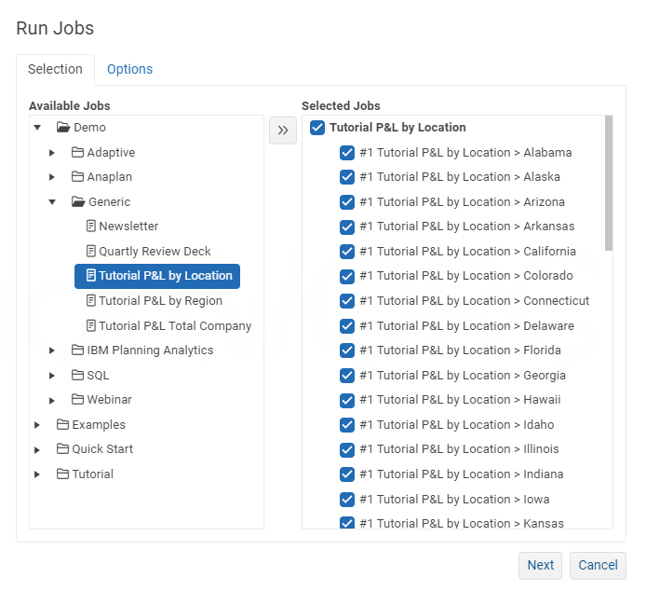Click the open Generic folder icon

[79, 202]
